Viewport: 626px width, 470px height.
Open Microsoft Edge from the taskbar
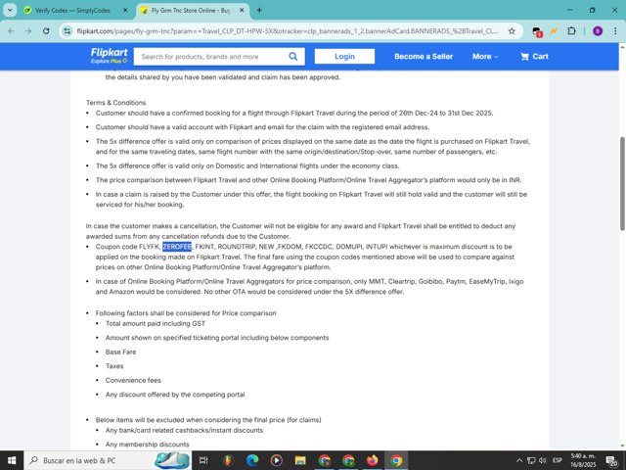(x=252, y=460)
